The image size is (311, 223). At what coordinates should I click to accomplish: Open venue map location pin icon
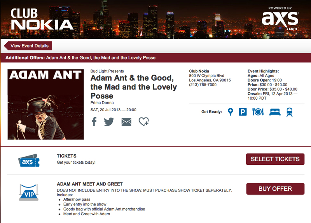click(x=231, y=112)
